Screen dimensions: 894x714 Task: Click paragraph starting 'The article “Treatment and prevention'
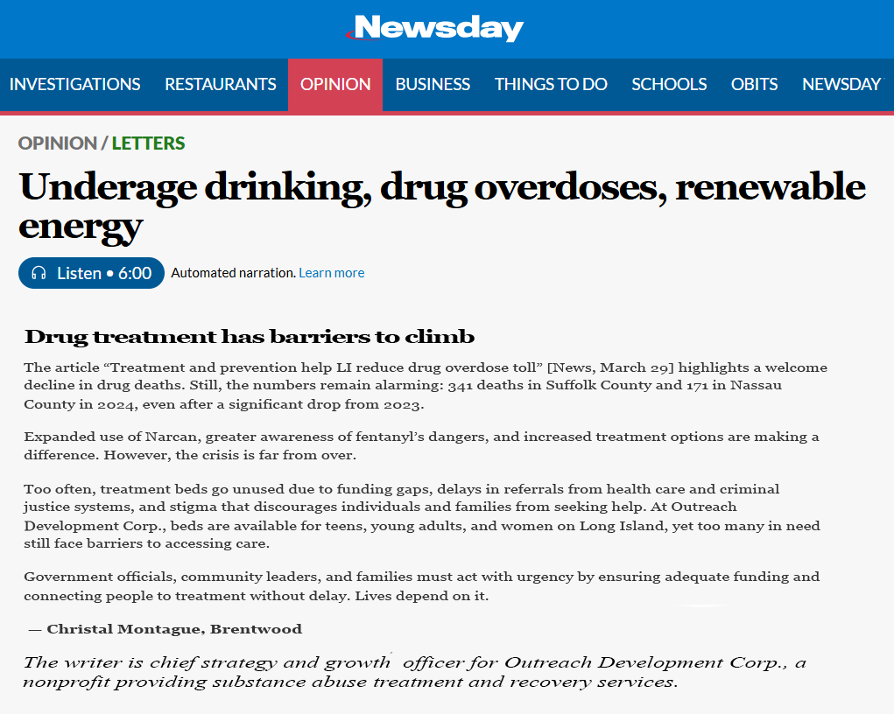tap(426, 386)
